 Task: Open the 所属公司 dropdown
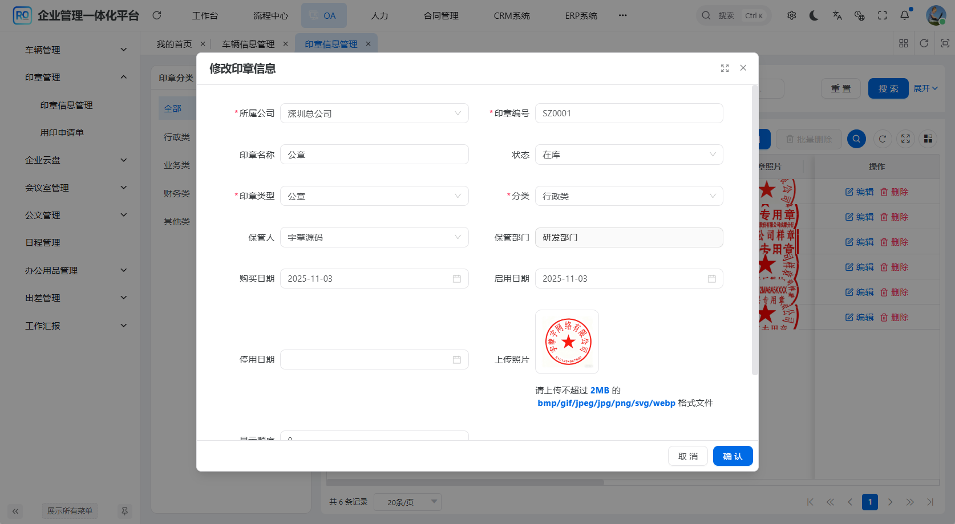pos(374,113)
